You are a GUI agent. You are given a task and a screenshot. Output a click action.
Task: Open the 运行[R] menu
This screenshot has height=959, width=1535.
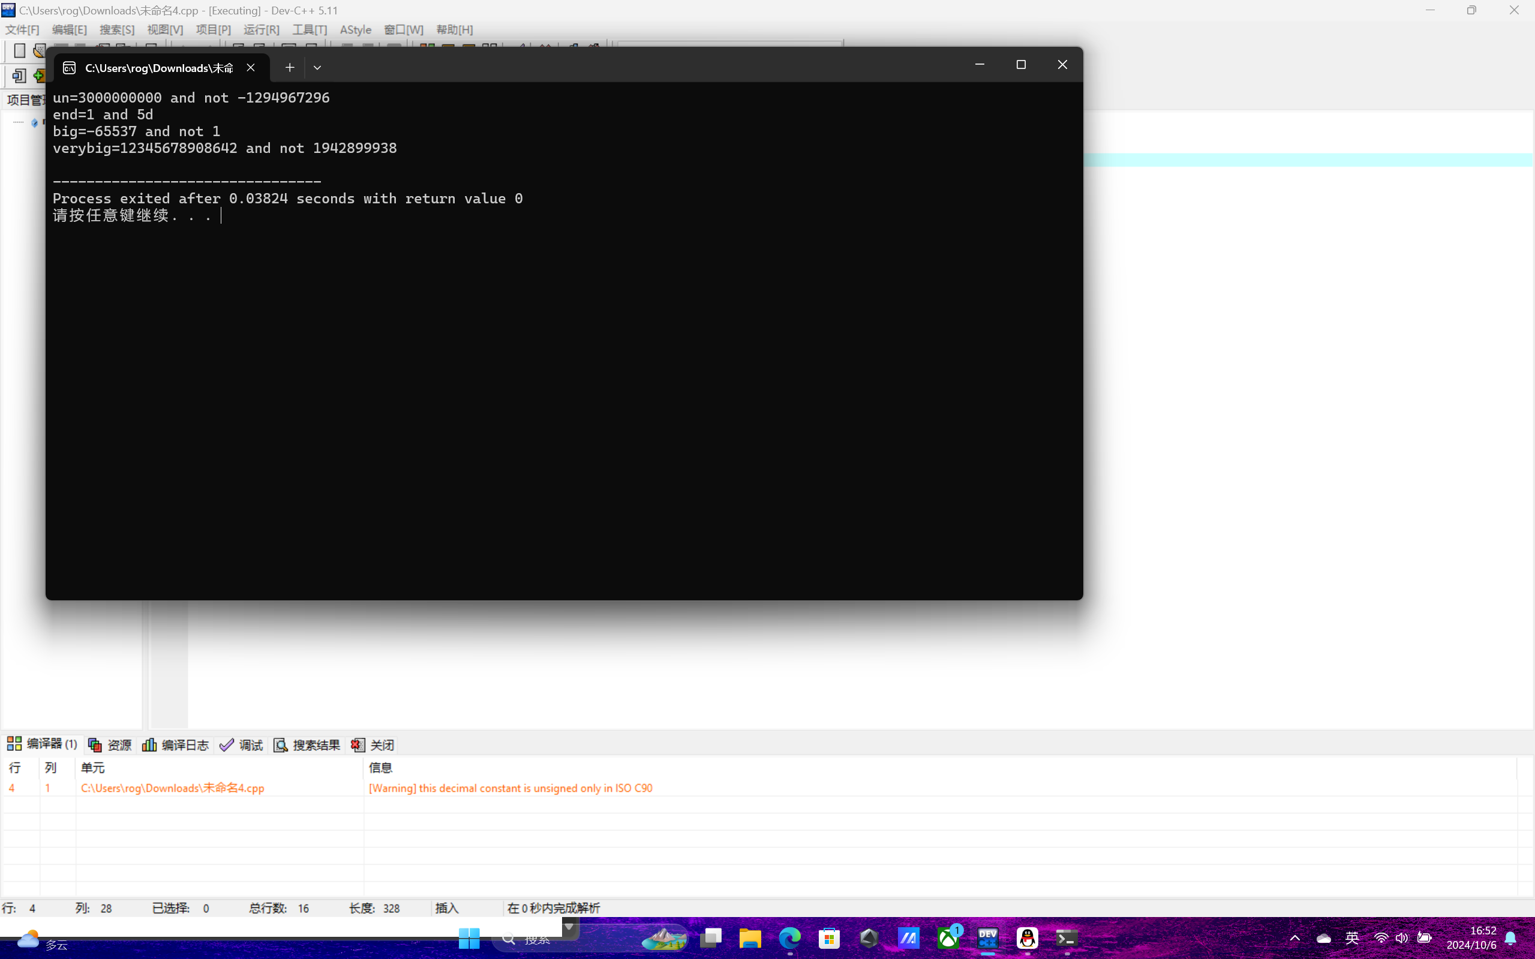(x=261, y=30)
